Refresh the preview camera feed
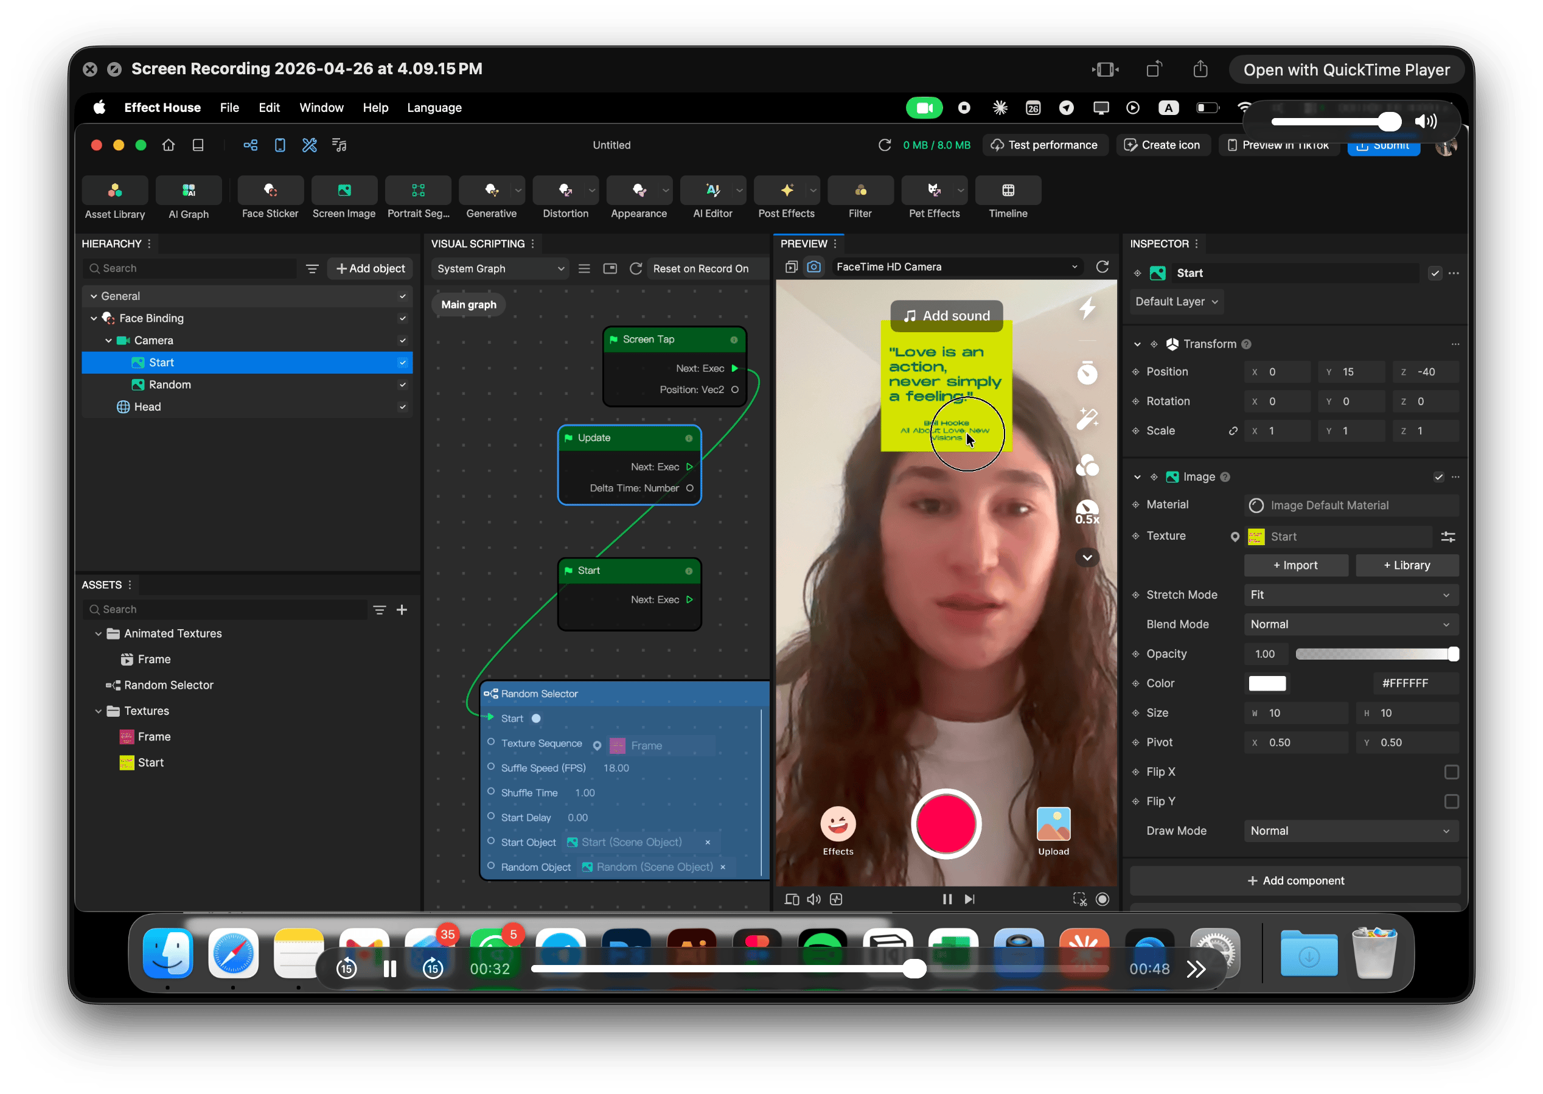This screenshot has height=1094, width=1543. [x=1102, y=267]
